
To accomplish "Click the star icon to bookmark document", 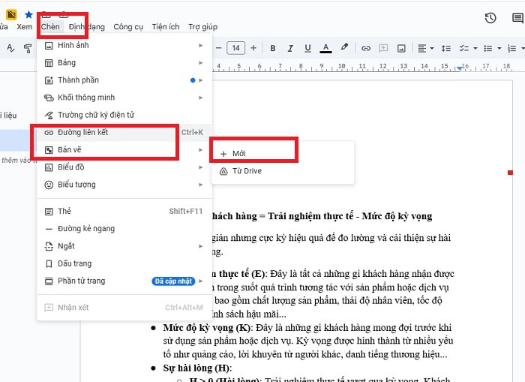I will click(28, 14).
